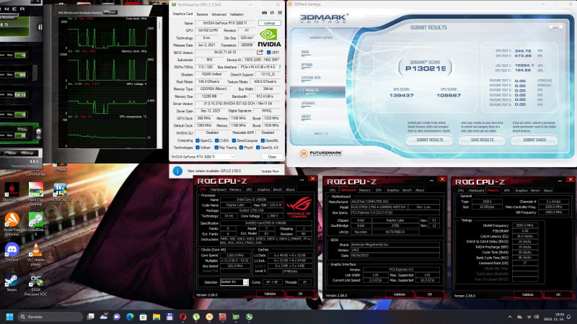The height and width of the screenshot is (324, 577).
Task: Toggle the DirectML checkbox
Action: coord(263,140)
